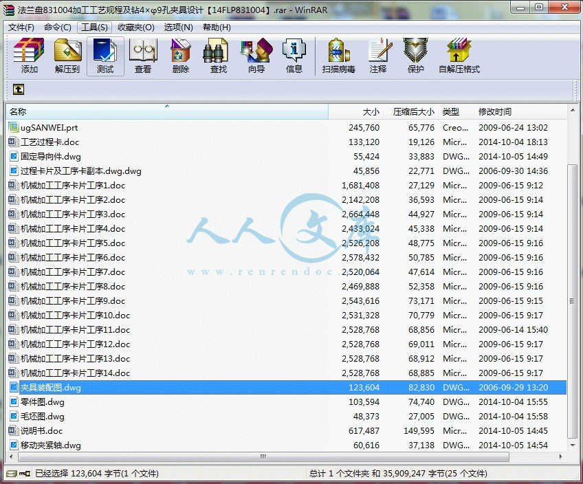Open the 命令(C) menu
This screenshot has width=583, height=484.
pos(57,27)
